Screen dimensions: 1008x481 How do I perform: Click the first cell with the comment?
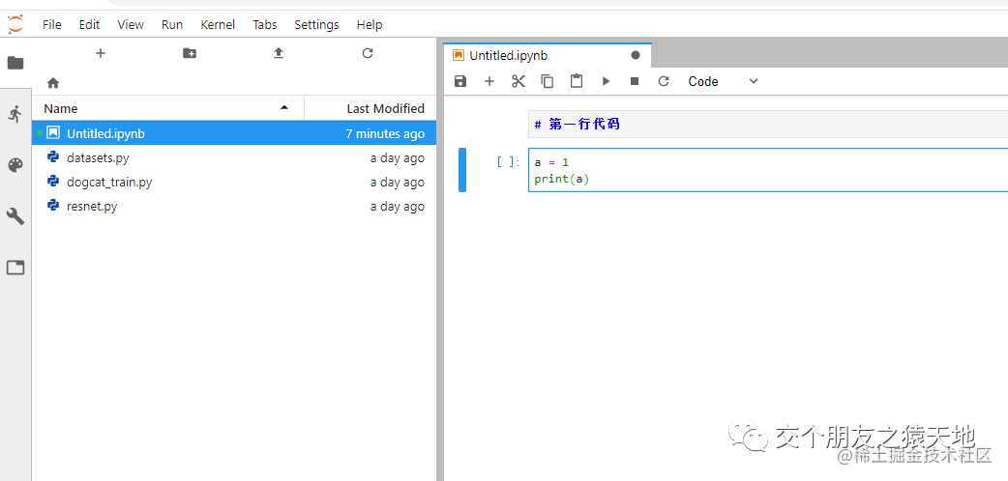(x=768, y=124)
